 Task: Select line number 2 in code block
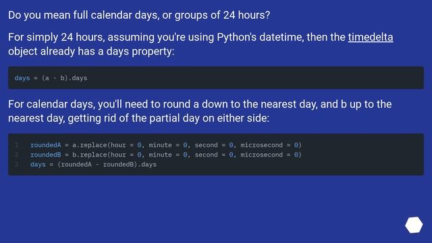point(16,155)
